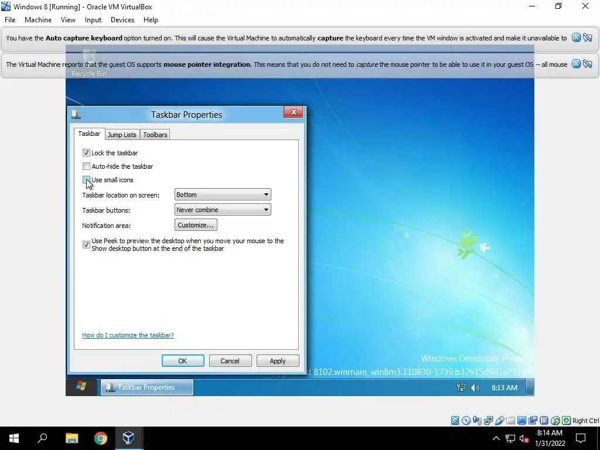Click the hard disk activity status icon
This screenshot has width=600, height=450.
pos(455,421)
